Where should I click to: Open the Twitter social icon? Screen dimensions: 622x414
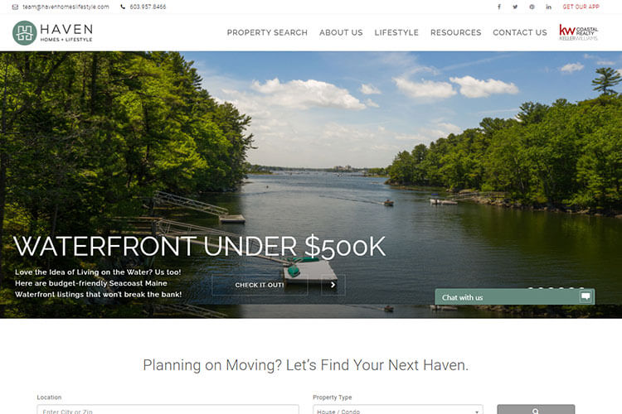[x=515, y=7]
